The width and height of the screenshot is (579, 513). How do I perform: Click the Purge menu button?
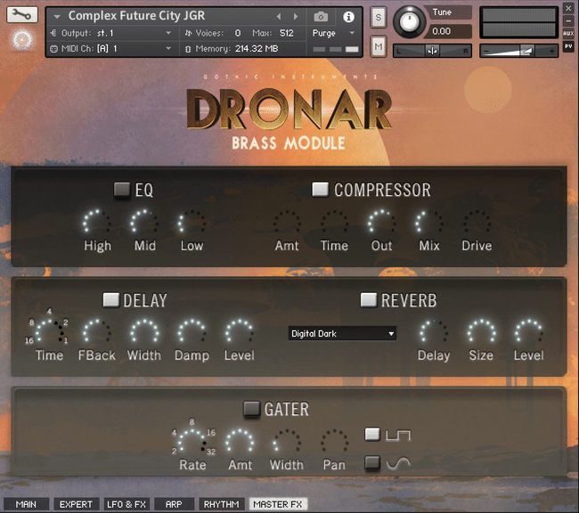[333, 33]
